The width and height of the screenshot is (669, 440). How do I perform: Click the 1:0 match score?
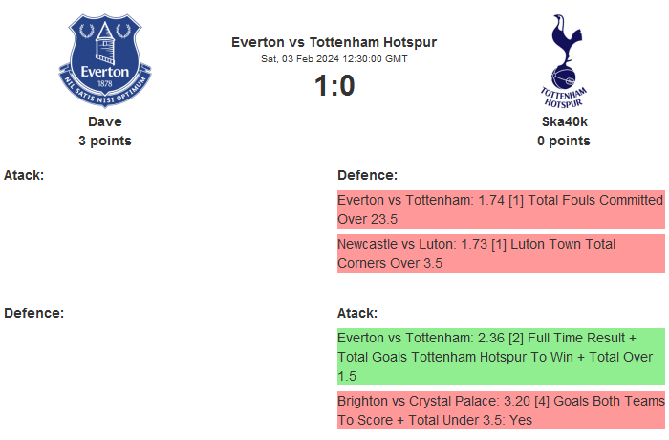point(334,86)
